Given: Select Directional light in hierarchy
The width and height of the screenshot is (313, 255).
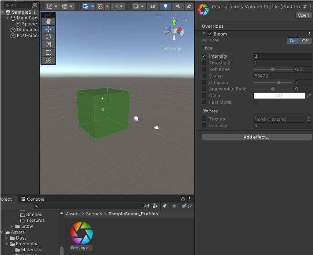Looking at the screenshot, I should coord(25,30).
